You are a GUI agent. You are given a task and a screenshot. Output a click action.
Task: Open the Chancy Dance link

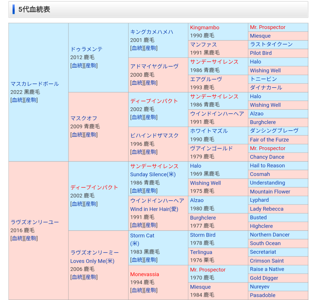[x=267, y=157]
